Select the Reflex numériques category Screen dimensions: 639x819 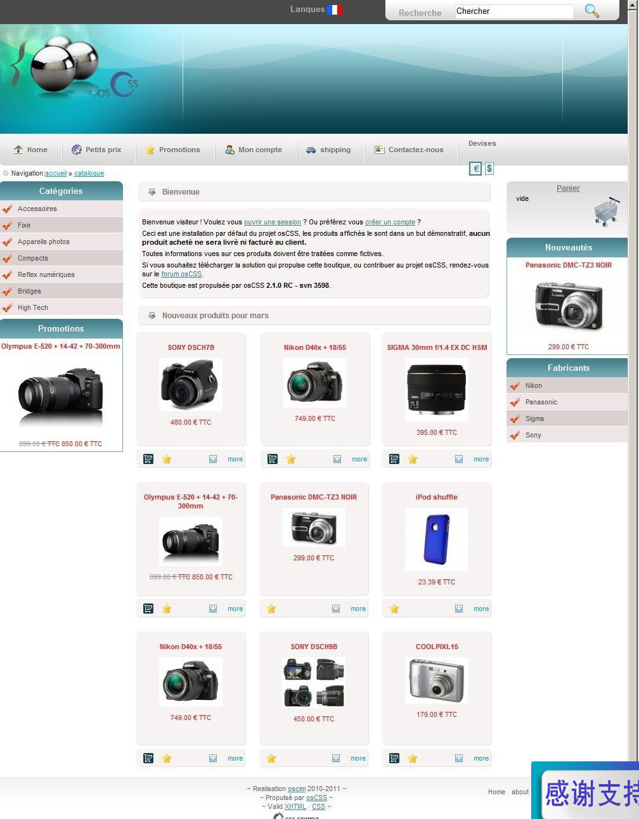click(x=61, y=274)
